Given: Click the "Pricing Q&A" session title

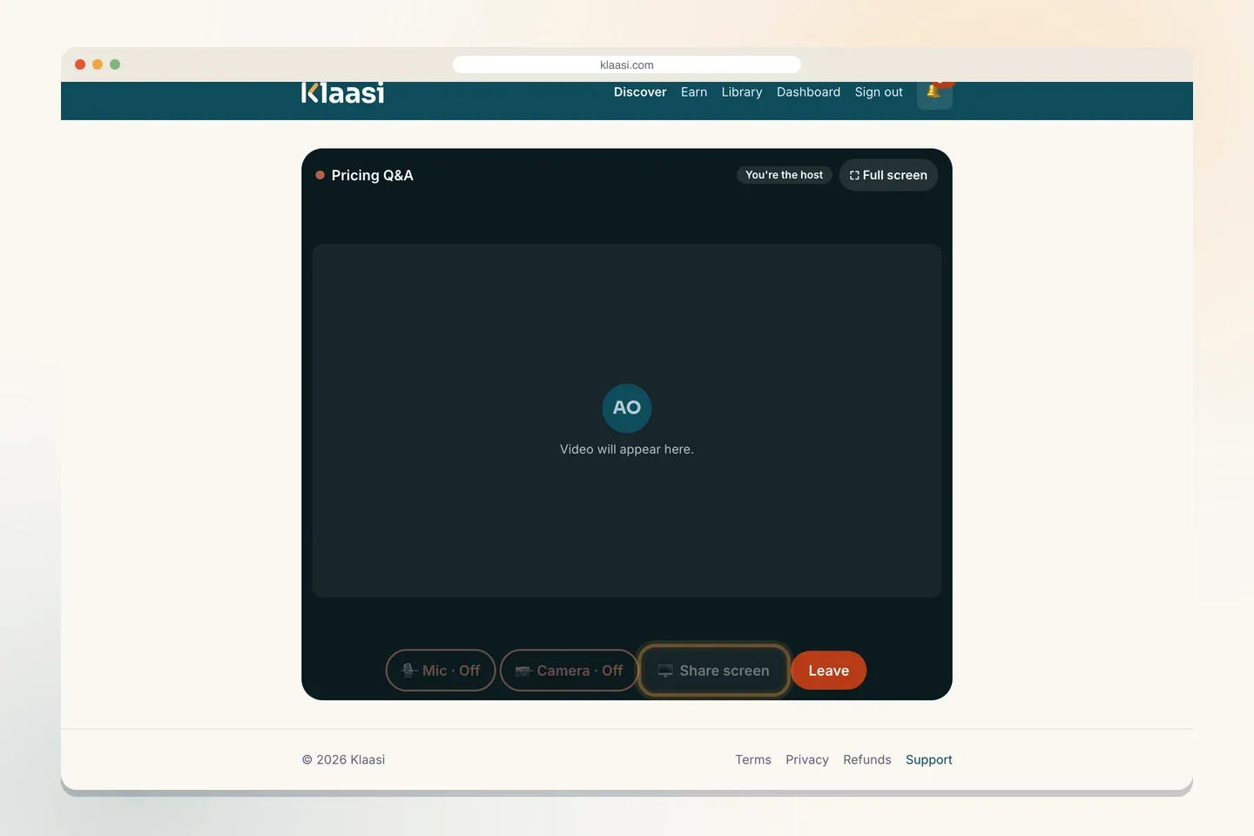Looking at the screenshot, I should coord(373,175).
